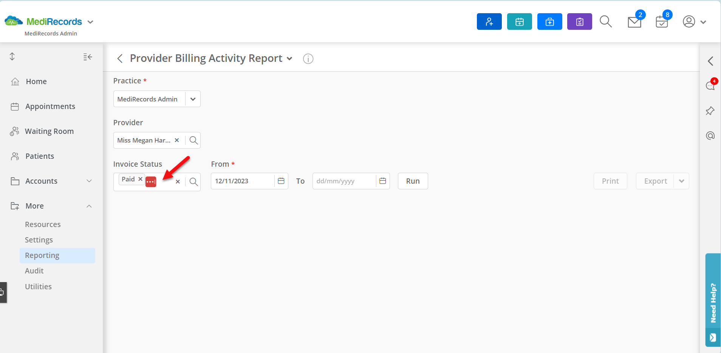Open the Waiting Room page

pyautogui.click(x=49, y=131)
